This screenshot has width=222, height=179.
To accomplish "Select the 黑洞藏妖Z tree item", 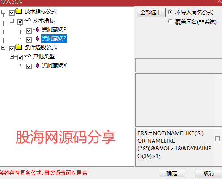I will pos(54,38).
